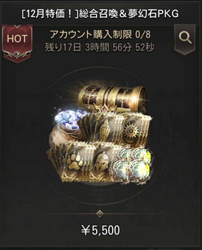The width and height of the screenshot is (202, 250).
Task: Click the red HOT badge
Action: pos(17,43)
